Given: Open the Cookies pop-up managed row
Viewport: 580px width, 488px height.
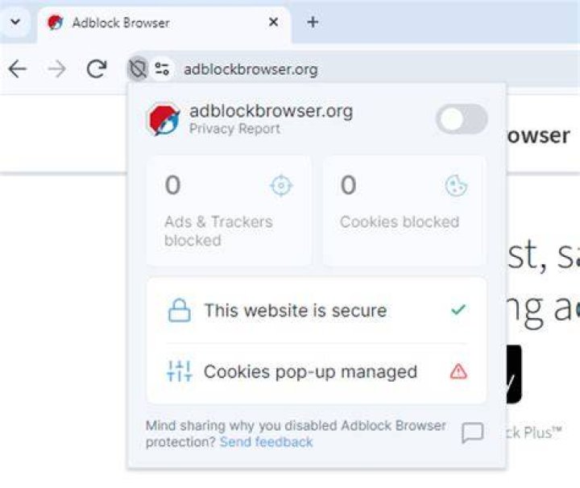Looking at the screenshot, I should click(x=317, y=372).
